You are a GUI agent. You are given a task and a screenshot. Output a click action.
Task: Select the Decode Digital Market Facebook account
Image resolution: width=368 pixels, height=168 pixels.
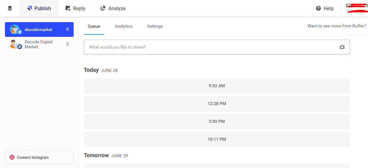(39, 44)
